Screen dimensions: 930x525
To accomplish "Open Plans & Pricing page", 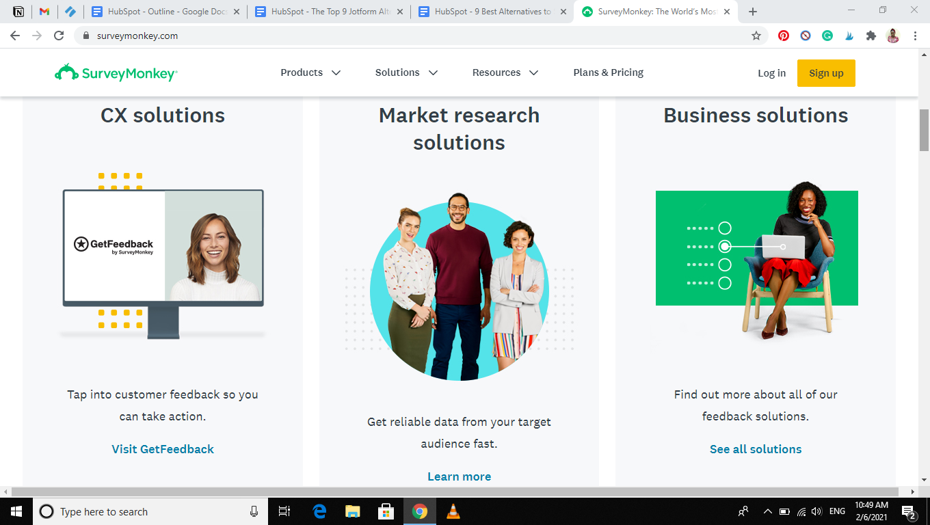I will [609, 72].
